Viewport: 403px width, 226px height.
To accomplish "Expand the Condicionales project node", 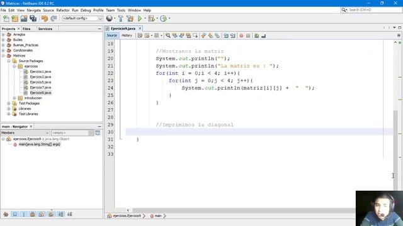I will point(3,50).
